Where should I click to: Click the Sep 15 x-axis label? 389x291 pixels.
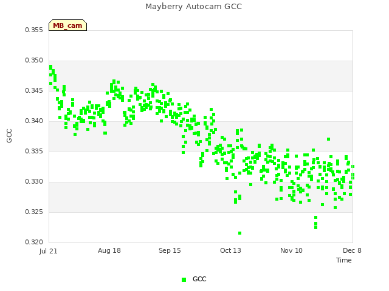click(x=170, y=250)
